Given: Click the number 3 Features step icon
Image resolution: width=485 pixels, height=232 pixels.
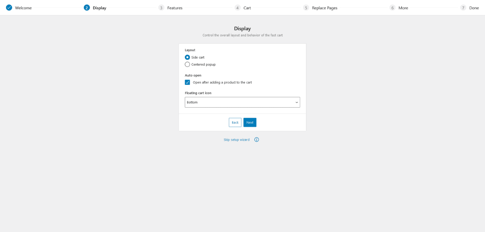Looking at the screenshot, I should 161,7.
